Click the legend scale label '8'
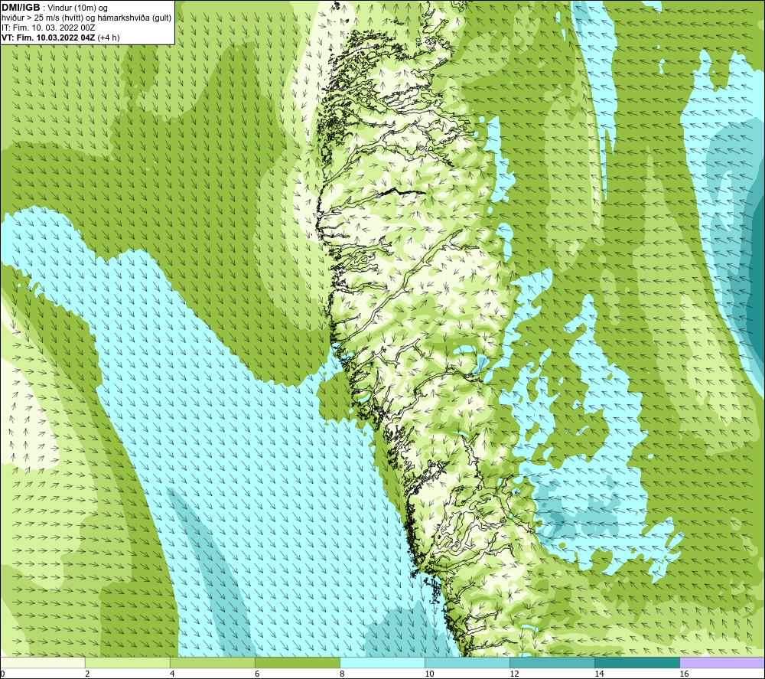Viewport: 765px width, 679px height. (x=342, y=674)
